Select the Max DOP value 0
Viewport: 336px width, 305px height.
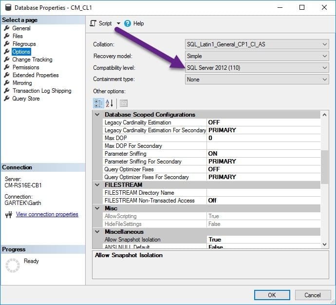coord(263,138)
